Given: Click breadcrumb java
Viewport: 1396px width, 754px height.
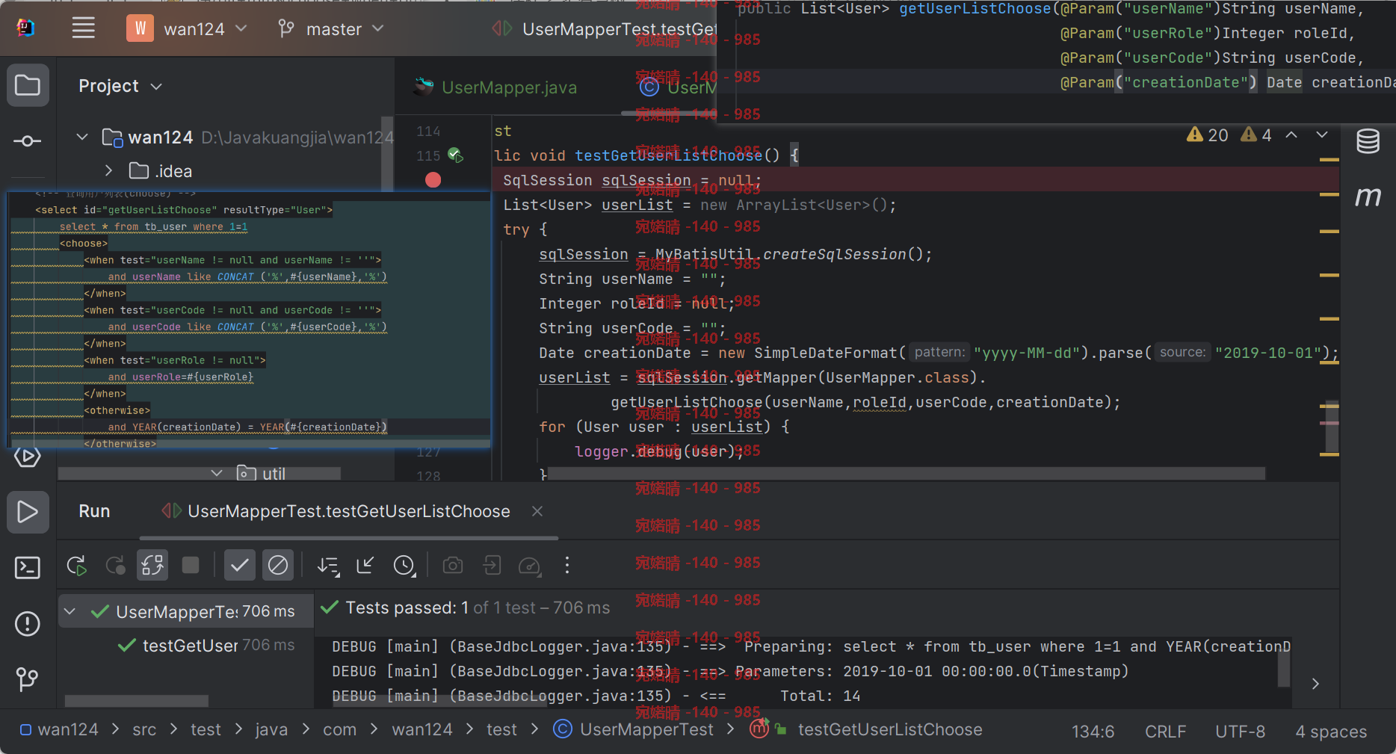Looking at the screenshot, I should [271, 729].
